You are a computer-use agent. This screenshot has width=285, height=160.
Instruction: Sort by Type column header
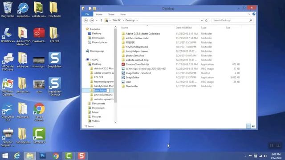(x=204, y=28)
